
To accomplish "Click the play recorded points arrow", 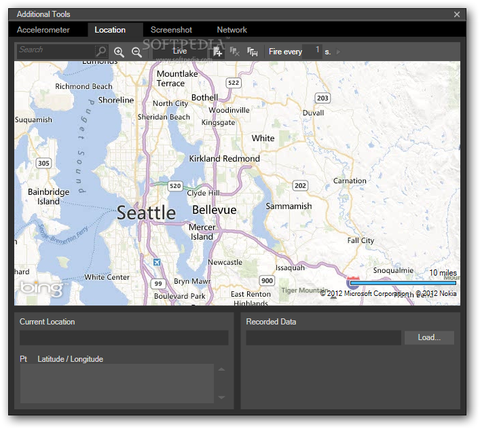I will point(338,52).
